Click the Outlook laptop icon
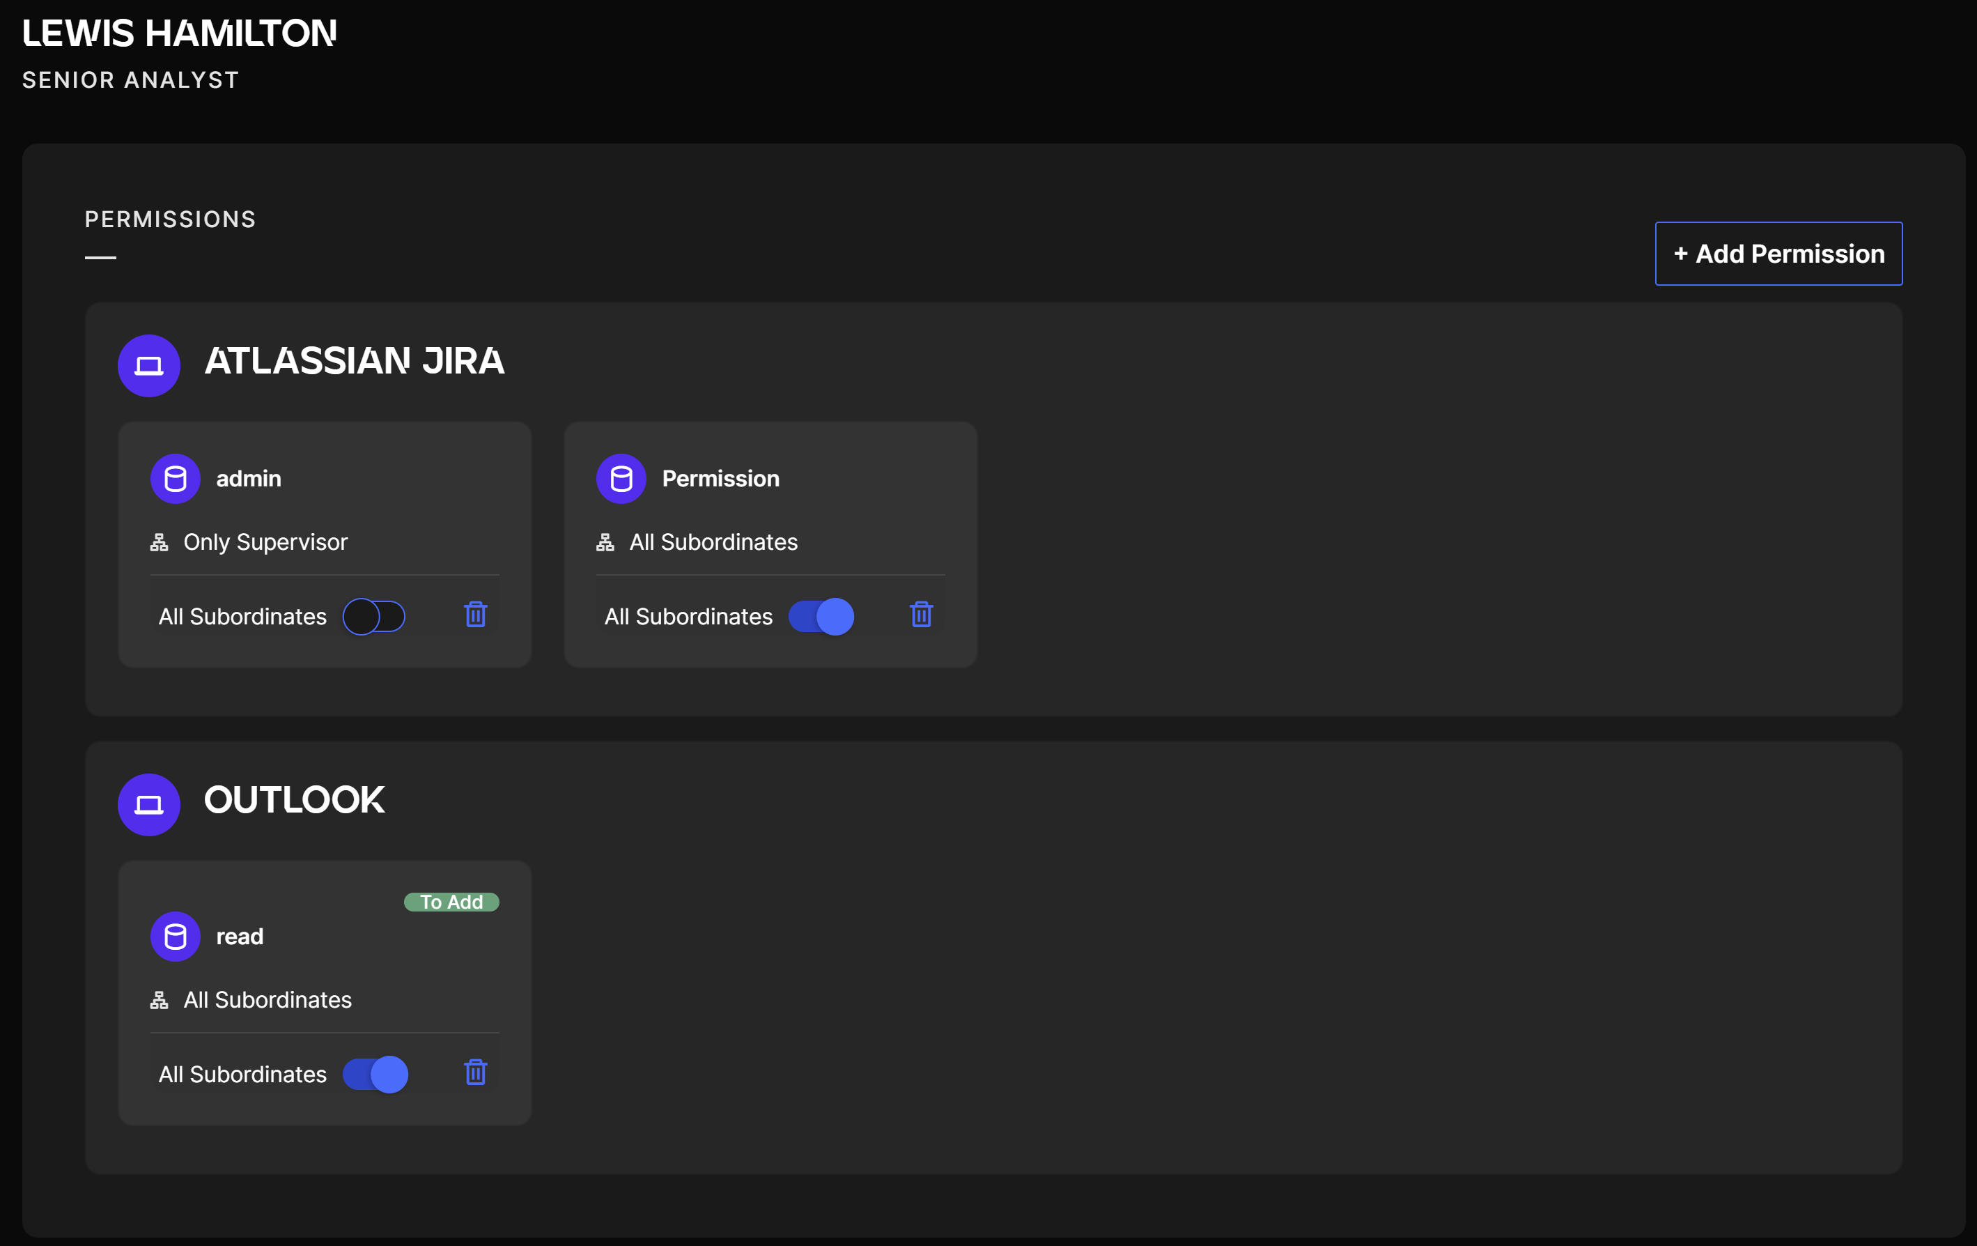 tap(148, 804)
